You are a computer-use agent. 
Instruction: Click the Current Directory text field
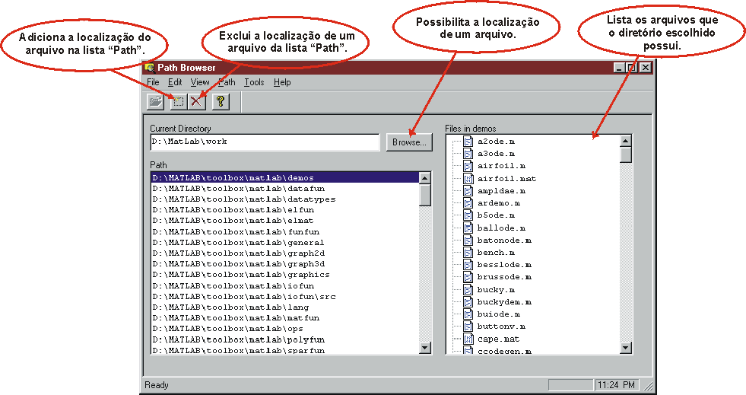(265, 142)
